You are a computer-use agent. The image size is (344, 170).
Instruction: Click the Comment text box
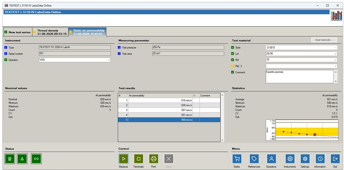tap(300, 77)
